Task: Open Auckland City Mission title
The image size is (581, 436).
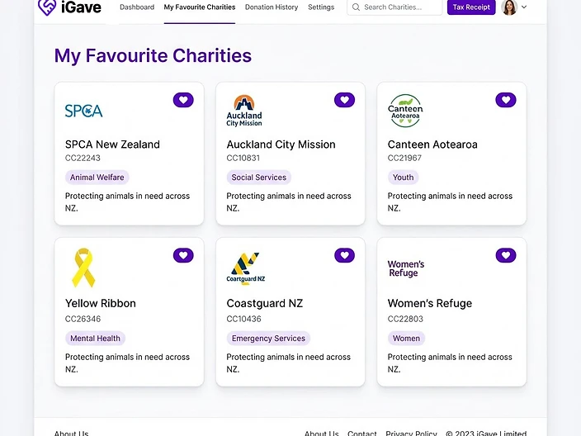Action: pos(281,145)
